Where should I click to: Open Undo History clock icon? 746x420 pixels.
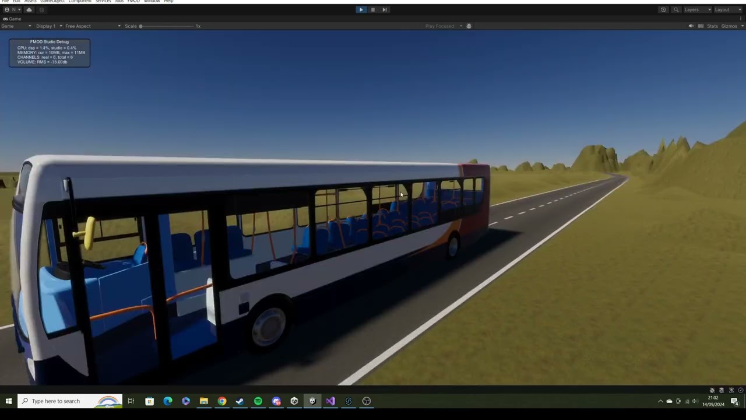coord(663,9)
